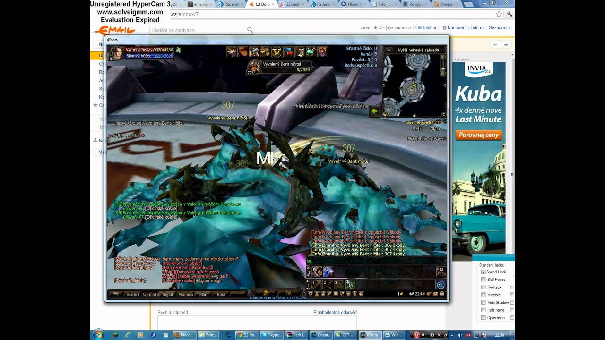Viewport: 605px width, 340px height.
Task: Click the green potion buff icon
Action: 311,51
